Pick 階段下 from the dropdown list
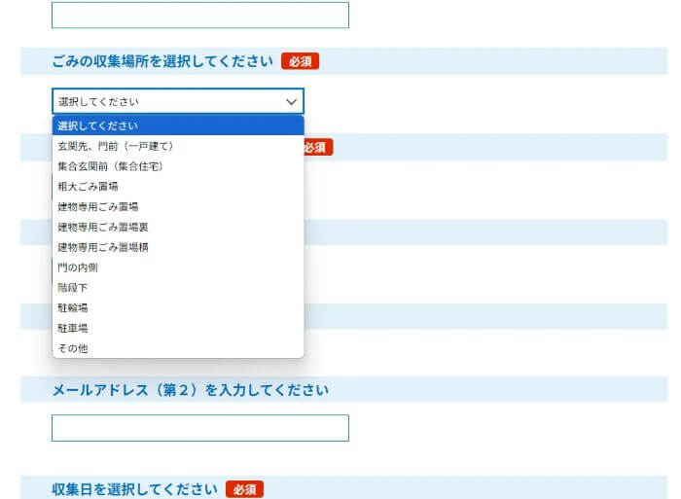The image size is (681, 499). pyautogui.click(x=178, y=288)
